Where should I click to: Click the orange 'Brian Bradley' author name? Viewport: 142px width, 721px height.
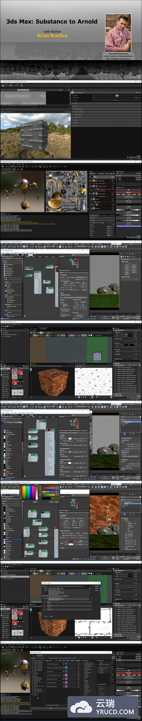(52, 36)
